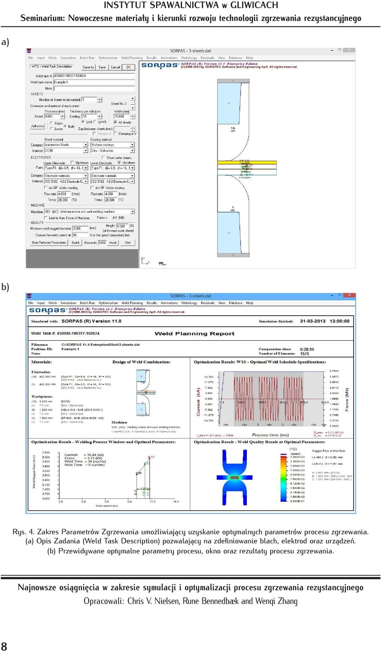Click the SORPAS app icon in the upper window title bar
Screen dimensions: 381x652
pos(29,50)
